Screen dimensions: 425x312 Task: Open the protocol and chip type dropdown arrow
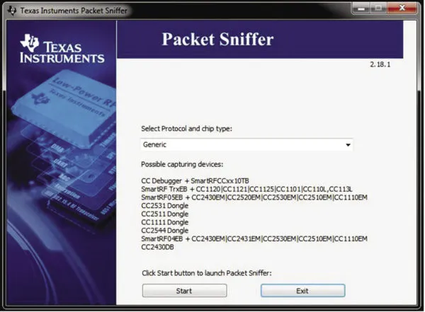click(348, 144)
